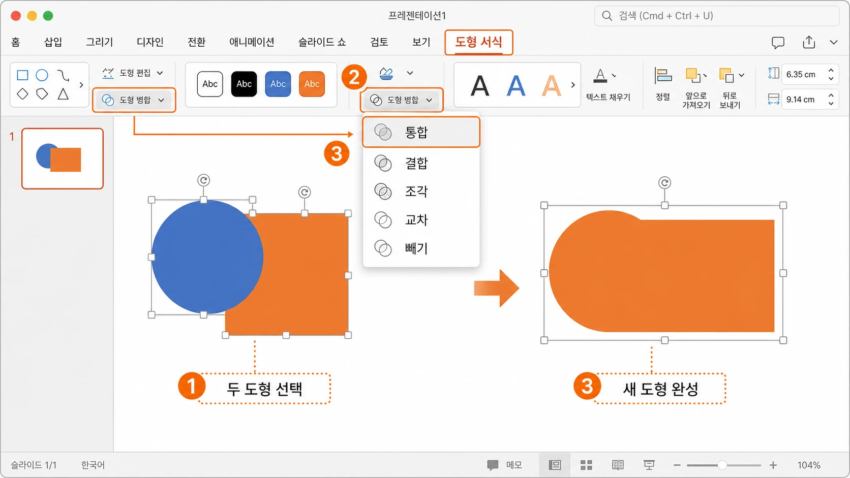Open send backward dropdown arrow
Image resolution: width=850 pixels, height=478 pixels.
click(x=742, y=75)
